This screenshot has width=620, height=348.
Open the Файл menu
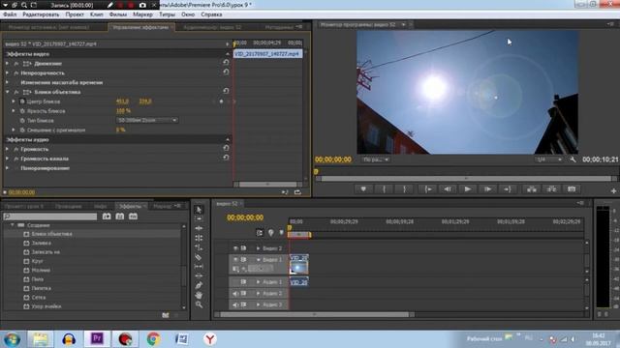click(10, 14)
